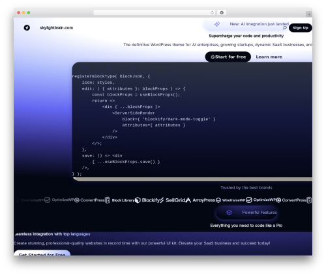
Task: Open the 'New: AI integration just landed' announcement
Action: click(259, 24)
